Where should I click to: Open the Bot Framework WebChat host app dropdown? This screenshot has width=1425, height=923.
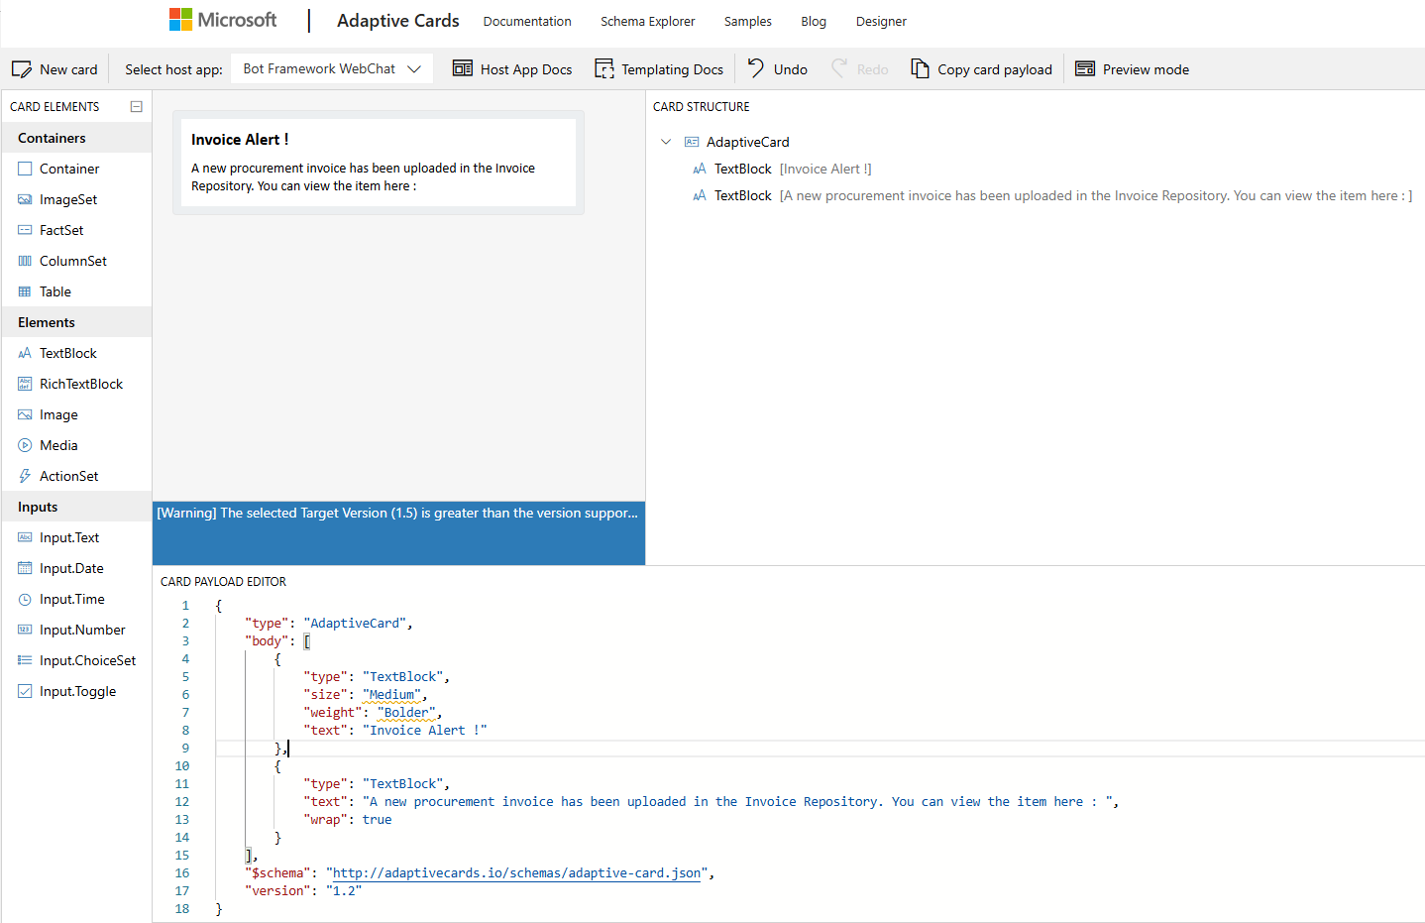pos(332,68)
